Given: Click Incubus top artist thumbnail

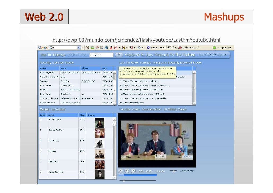Looking at the screenshot, I should (x=100, y=154).
